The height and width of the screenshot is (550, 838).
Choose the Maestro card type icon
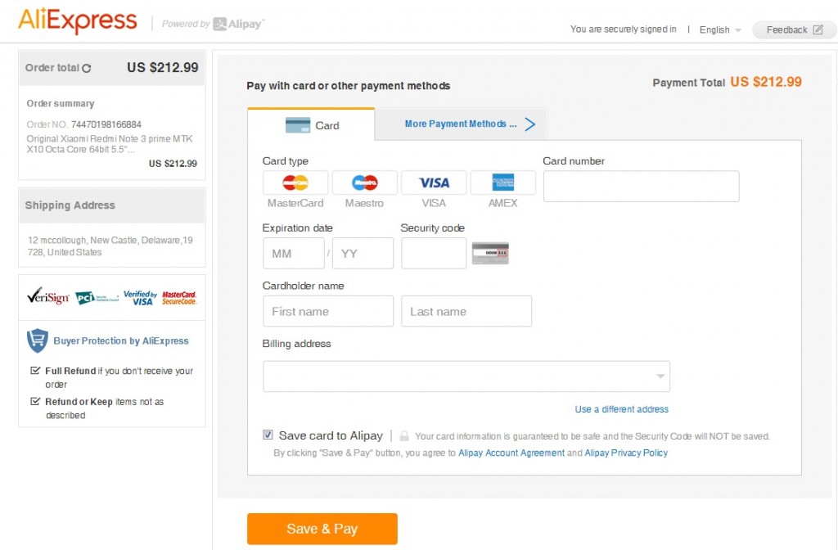point(364,183)
